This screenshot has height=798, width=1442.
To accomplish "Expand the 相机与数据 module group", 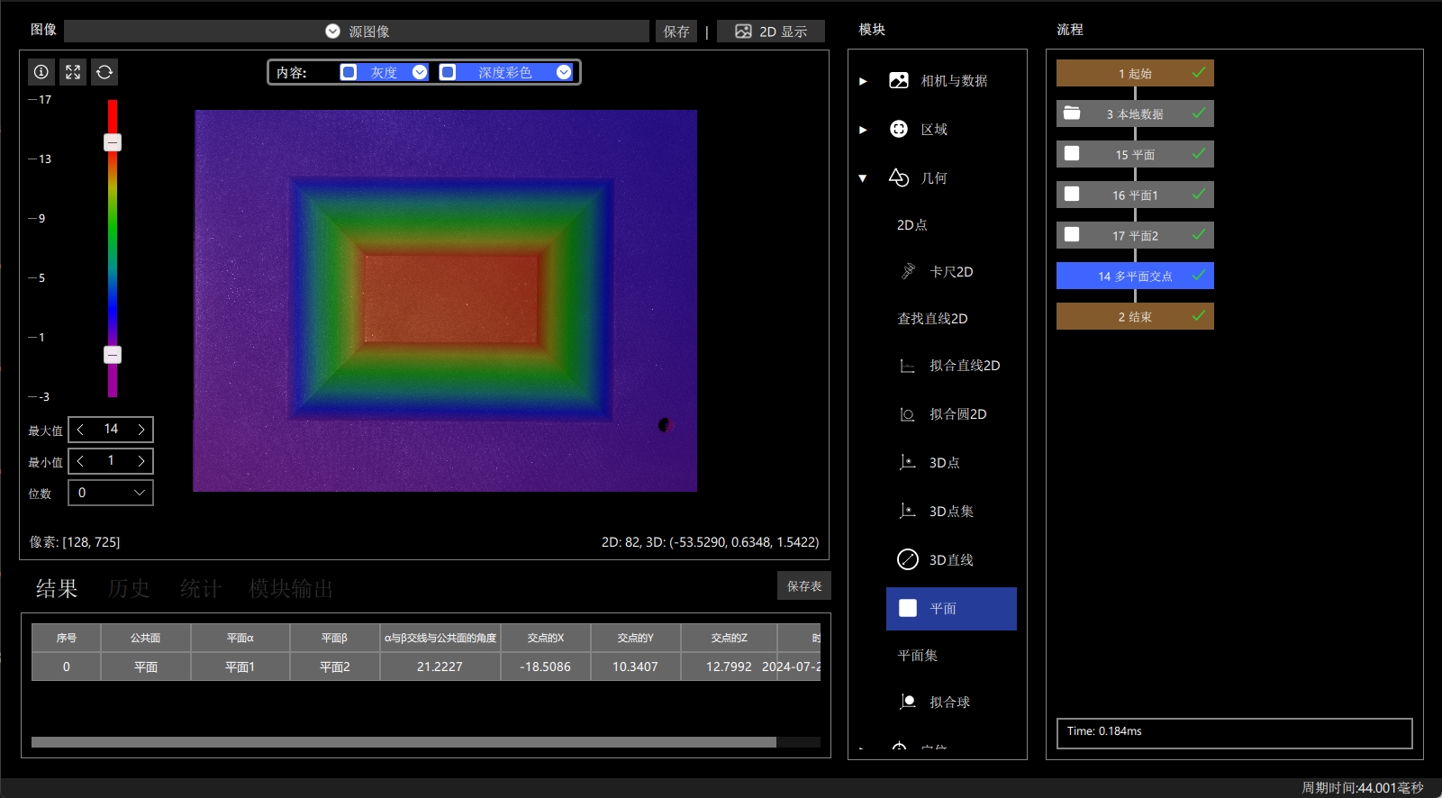I will pos(863,81).
